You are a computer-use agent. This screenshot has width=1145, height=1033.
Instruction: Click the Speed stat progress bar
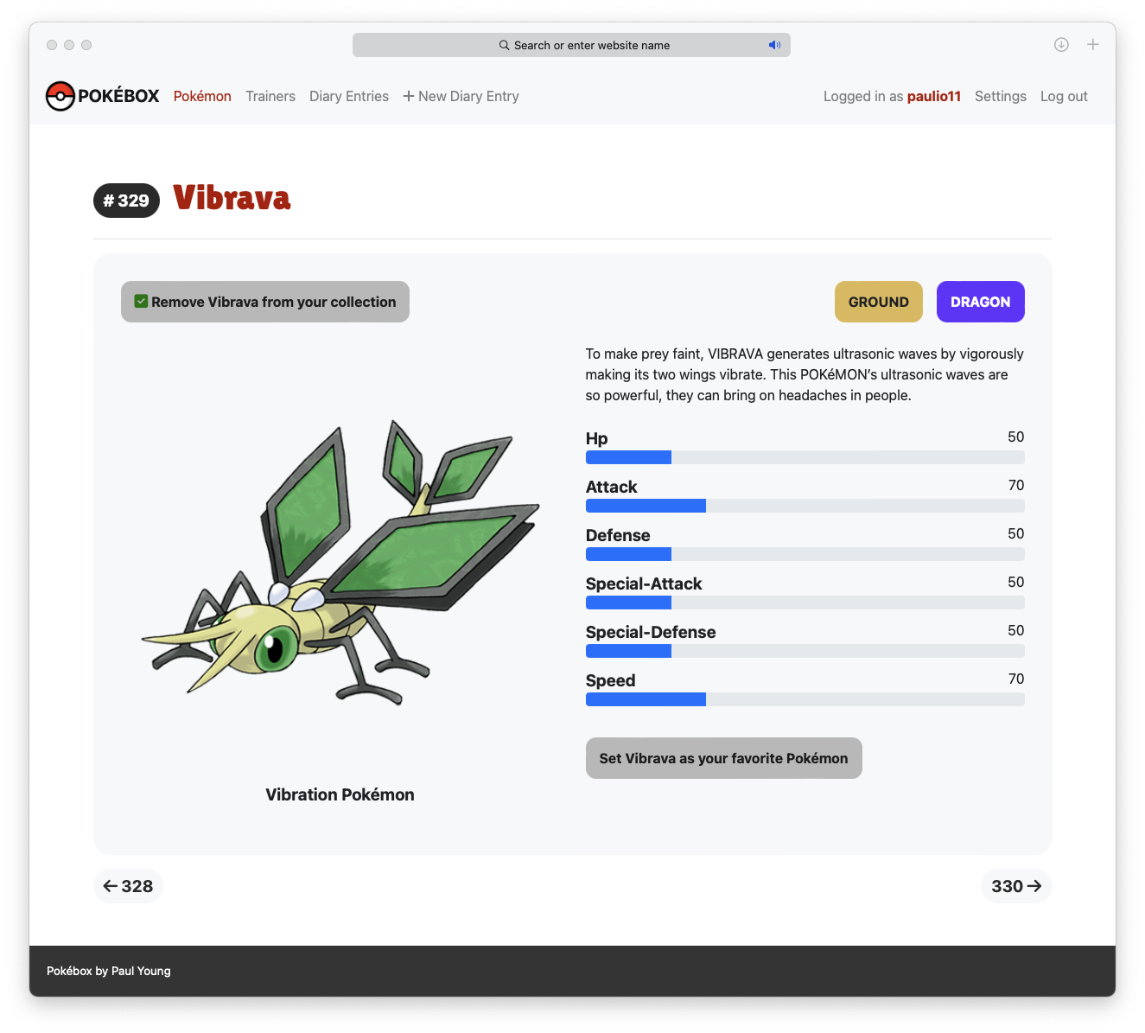click(x=805, y=699)
